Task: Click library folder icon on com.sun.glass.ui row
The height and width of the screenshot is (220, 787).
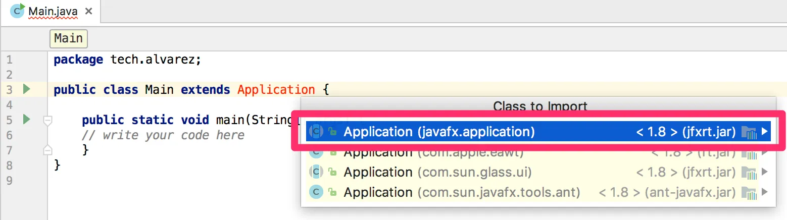Action: pos(749,173)
